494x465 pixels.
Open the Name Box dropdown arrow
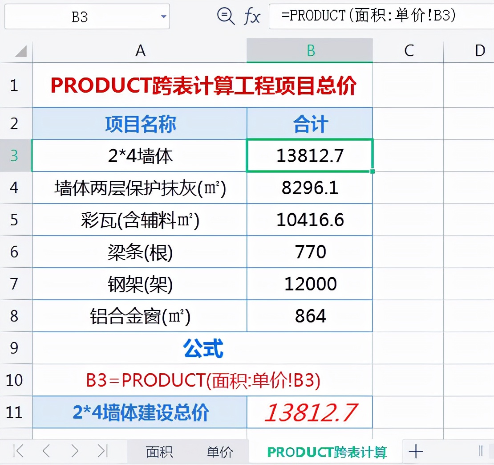[163, 16]
